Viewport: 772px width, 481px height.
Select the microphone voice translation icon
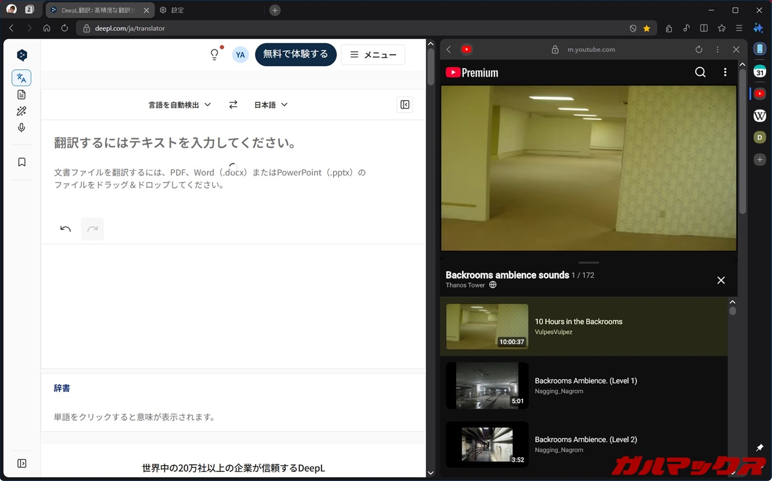click(22, 128)
